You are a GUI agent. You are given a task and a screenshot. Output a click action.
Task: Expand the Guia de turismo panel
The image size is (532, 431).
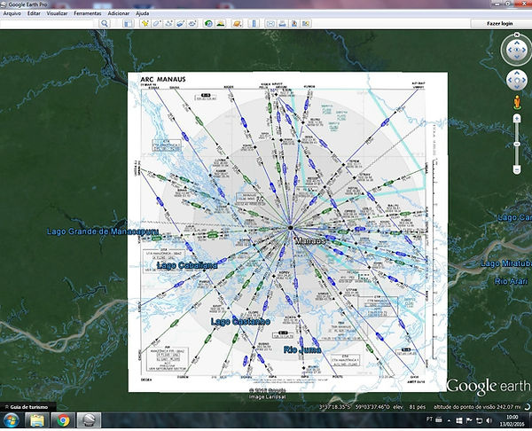(x=28, y=406)
